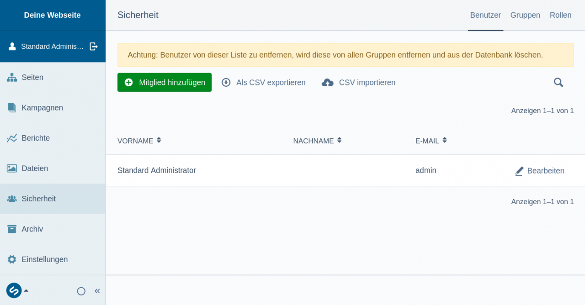Click the pencil icon in Standard Administrator row
This screenshot has width=585, height=305.
click(x=519, y=171)
